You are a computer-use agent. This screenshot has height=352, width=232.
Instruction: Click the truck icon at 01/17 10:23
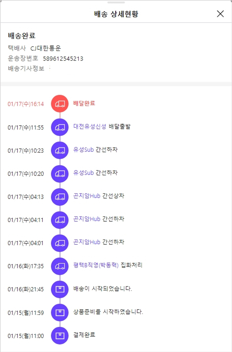tap(60, 150)
